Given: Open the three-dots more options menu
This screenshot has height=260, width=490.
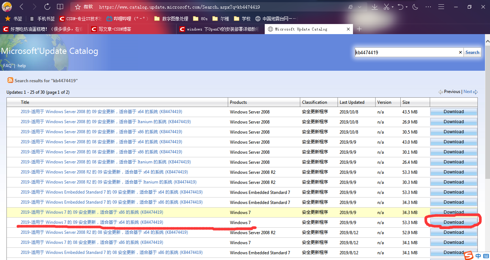Looking at the screenshot, I should pos(428,7).
